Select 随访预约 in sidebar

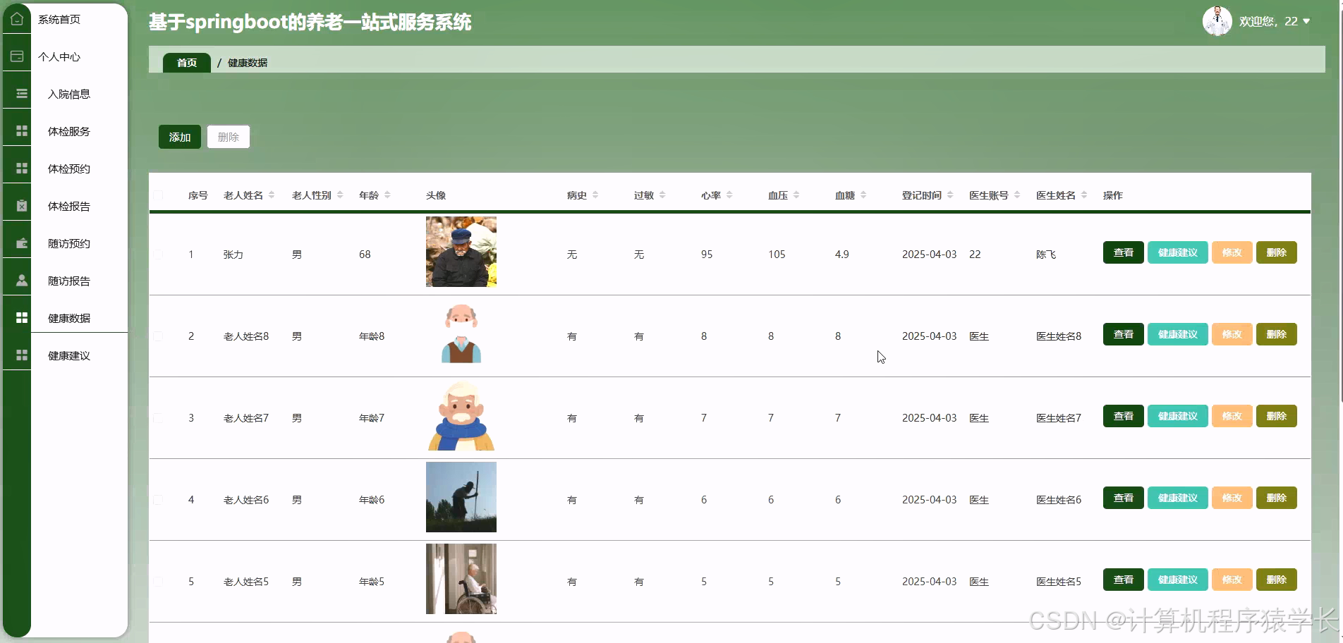(69, 244)
